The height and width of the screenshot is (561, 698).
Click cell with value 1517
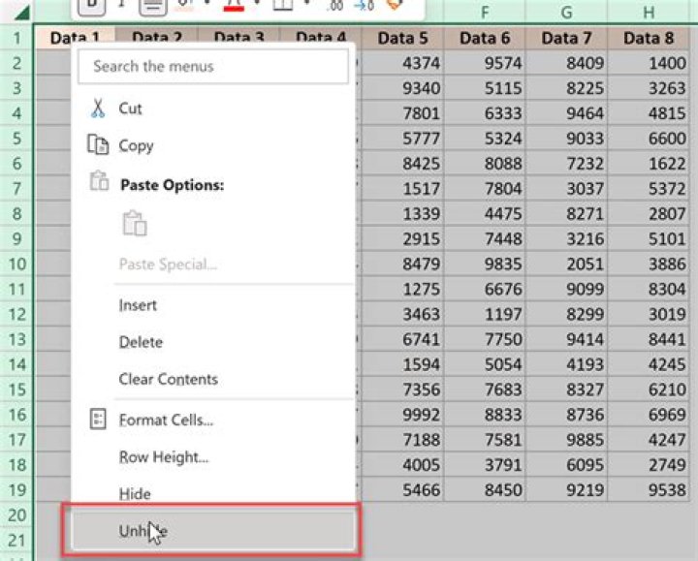pos(402,189)
